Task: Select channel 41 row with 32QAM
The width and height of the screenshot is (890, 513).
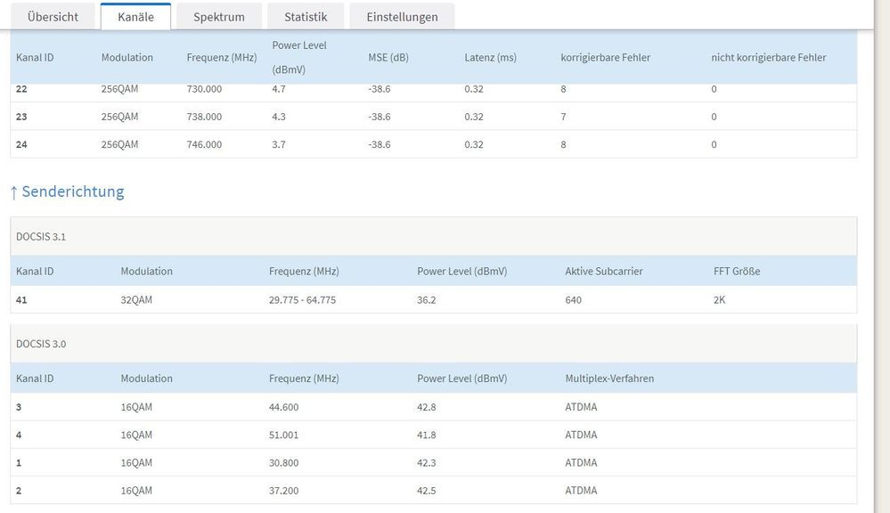Action: click(136, 300)
